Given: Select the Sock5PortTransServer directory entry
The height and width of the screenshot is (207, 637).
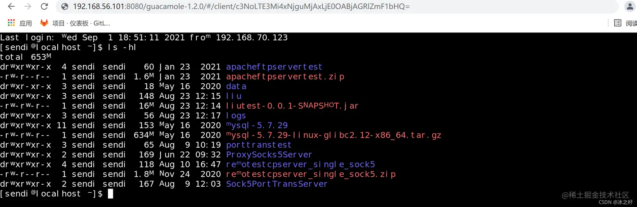Looking at the screenshot, I should 277,184.
